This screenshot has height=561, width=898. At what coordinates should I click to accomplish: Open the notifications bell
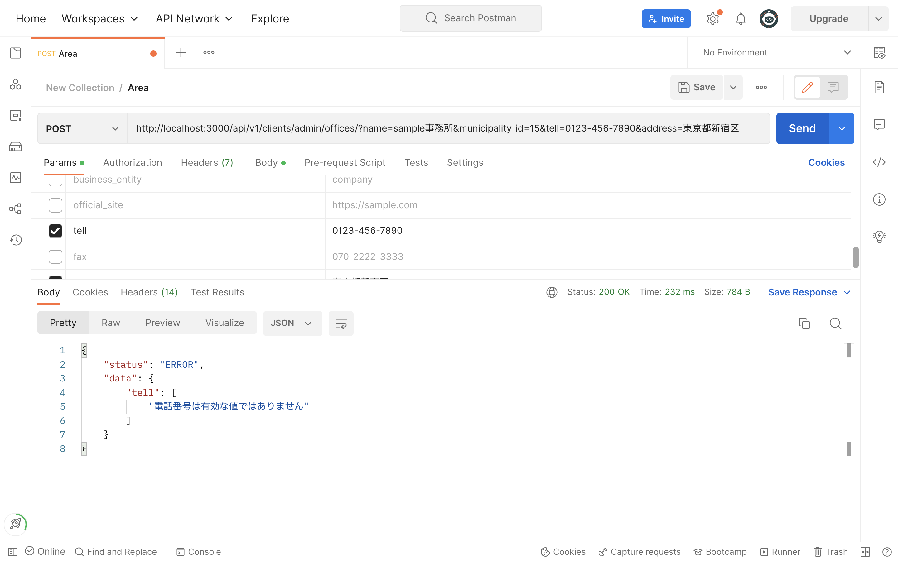[740, 19]
